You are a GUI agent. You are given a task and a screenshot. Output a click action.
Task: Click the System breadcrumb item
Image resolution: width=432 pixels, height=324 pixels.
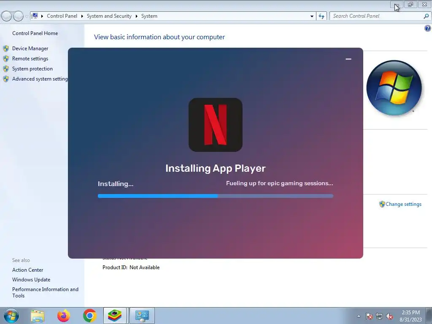point(149,16)
